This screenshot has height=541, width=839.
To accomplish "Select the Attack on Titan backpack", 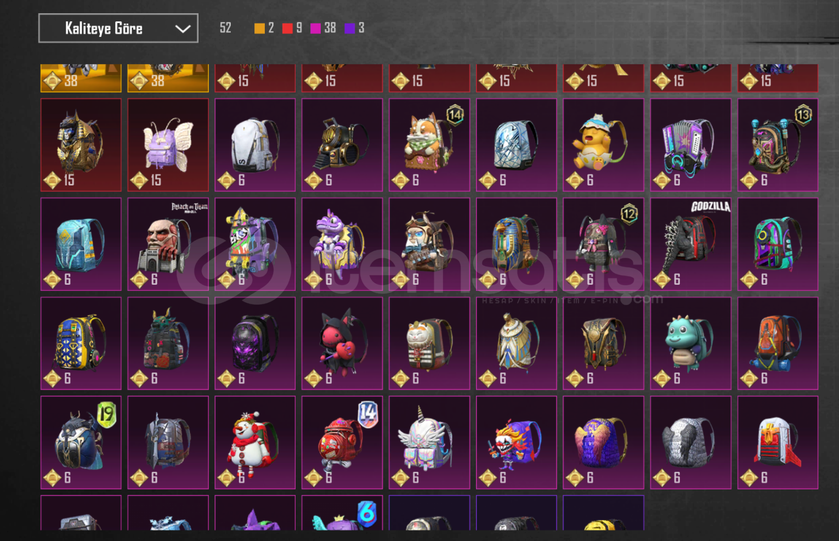I will pos(168,244).
